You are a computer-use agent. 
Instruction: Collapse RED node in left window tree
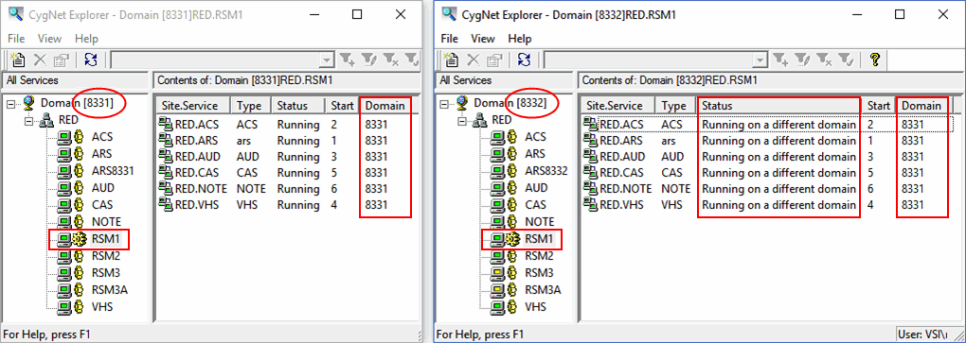click(29, 121)
